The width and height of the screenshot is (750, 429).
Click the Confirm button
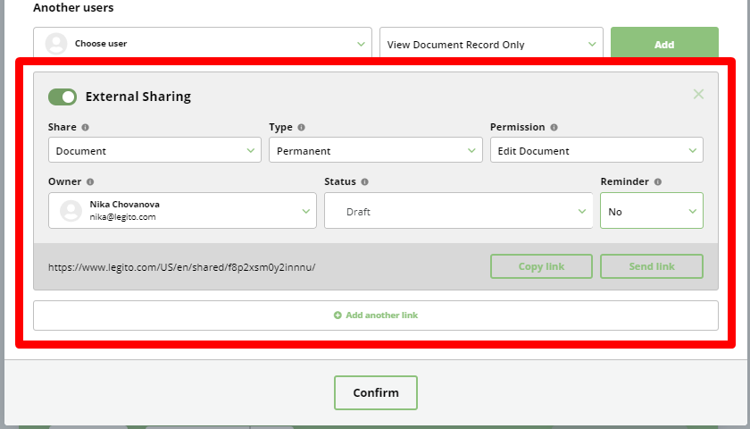pos(376,392)
